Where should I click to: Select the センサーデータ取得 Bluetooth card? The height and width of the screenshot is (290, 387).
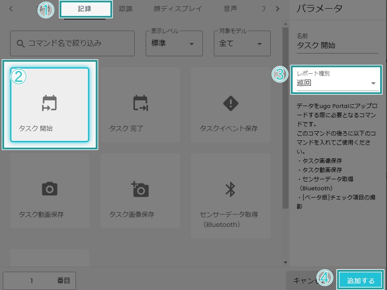[230, 196]
